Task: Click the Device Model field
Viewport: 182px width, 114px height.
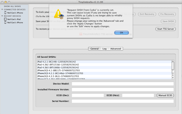Action: coord(123,84)
